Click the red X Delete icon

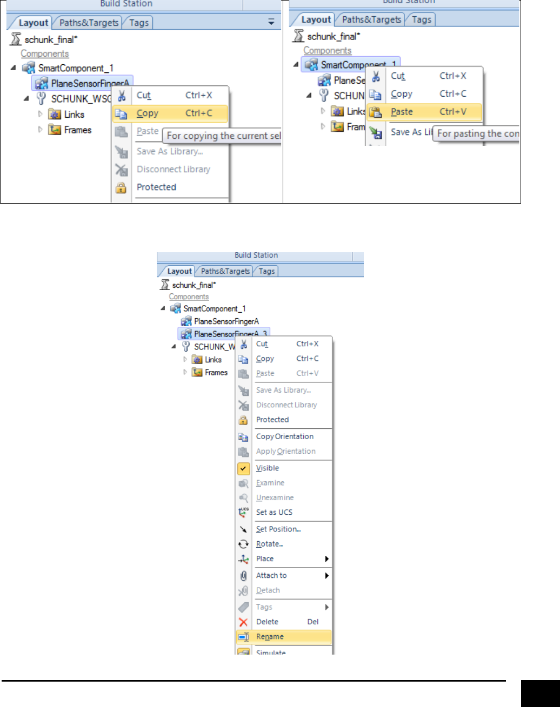tap(243, 622)
